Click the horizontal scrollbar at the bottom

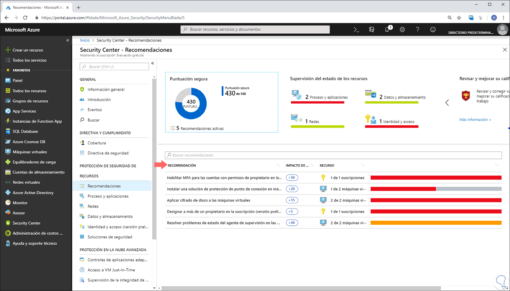(x=301, y=288)
